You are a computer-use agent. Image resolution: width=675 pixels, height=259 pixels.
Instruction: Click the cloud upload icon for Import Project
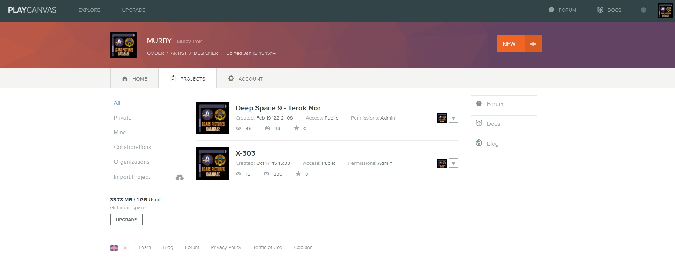tap(180, 177)
